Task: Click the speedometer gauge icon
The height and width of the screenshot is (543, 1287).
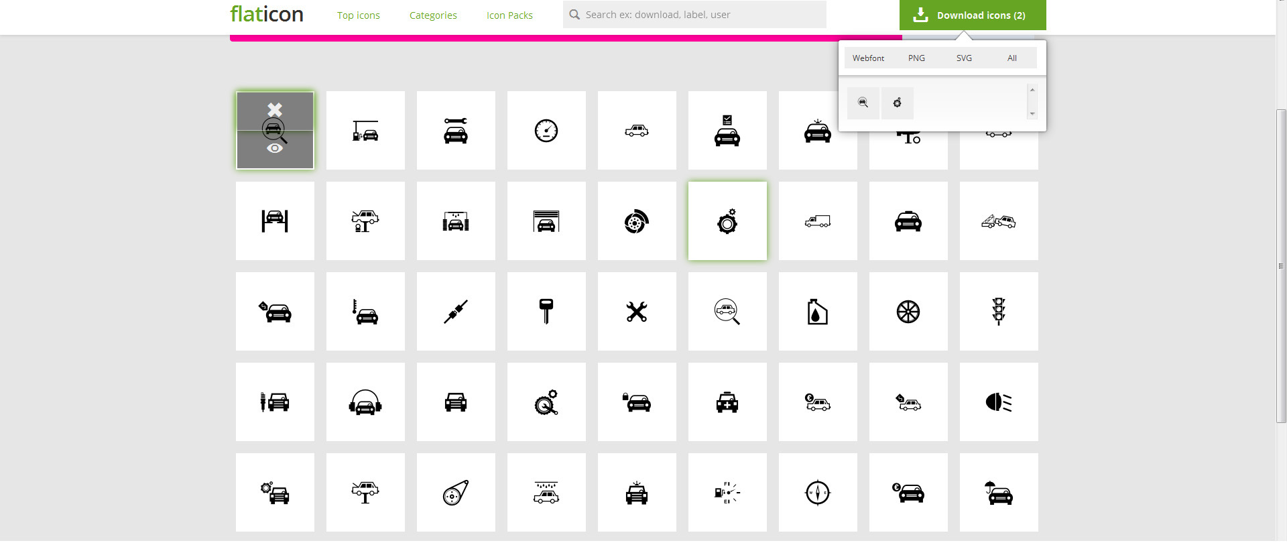Action: 546,131
